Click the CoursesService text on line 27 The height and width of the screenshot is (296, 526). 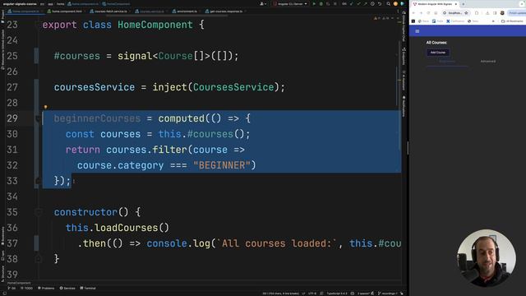[x=233, y=87]
